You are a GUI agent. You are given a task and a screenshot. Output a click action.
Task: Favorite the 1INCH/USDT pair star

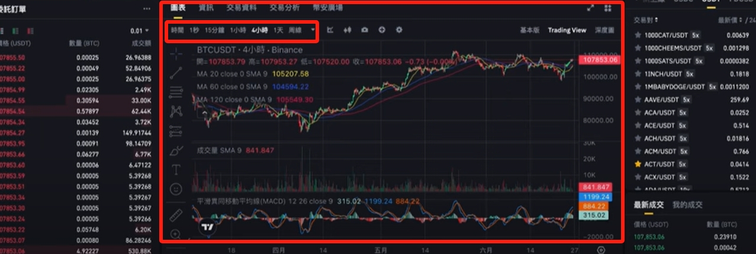[638, 74]
